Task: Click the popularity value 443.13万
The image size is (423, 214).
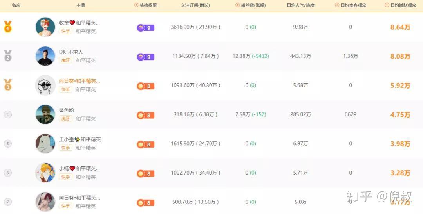Action: pos(300,56)
